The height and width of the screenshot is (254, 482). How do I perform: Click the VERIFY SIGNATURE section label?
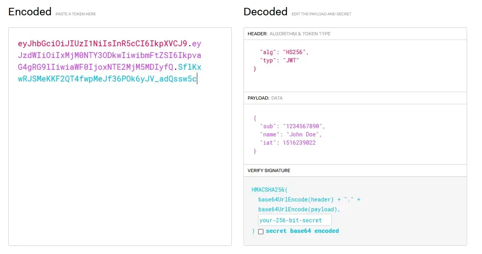tap(269, 171)
